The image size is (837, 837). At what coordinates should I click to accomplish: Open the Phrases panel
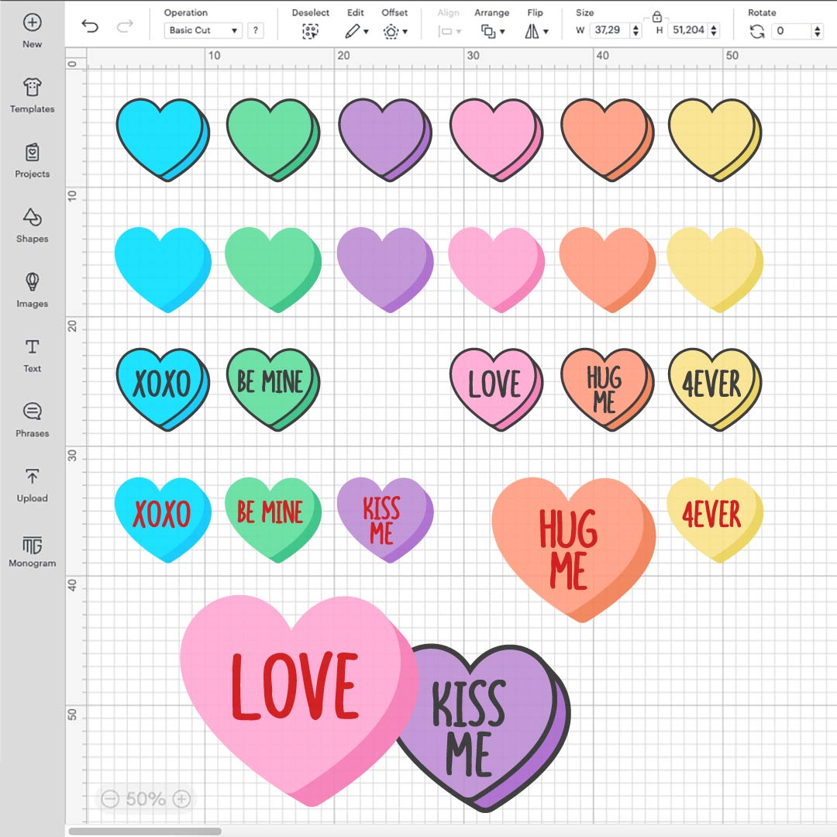[32, 419]
